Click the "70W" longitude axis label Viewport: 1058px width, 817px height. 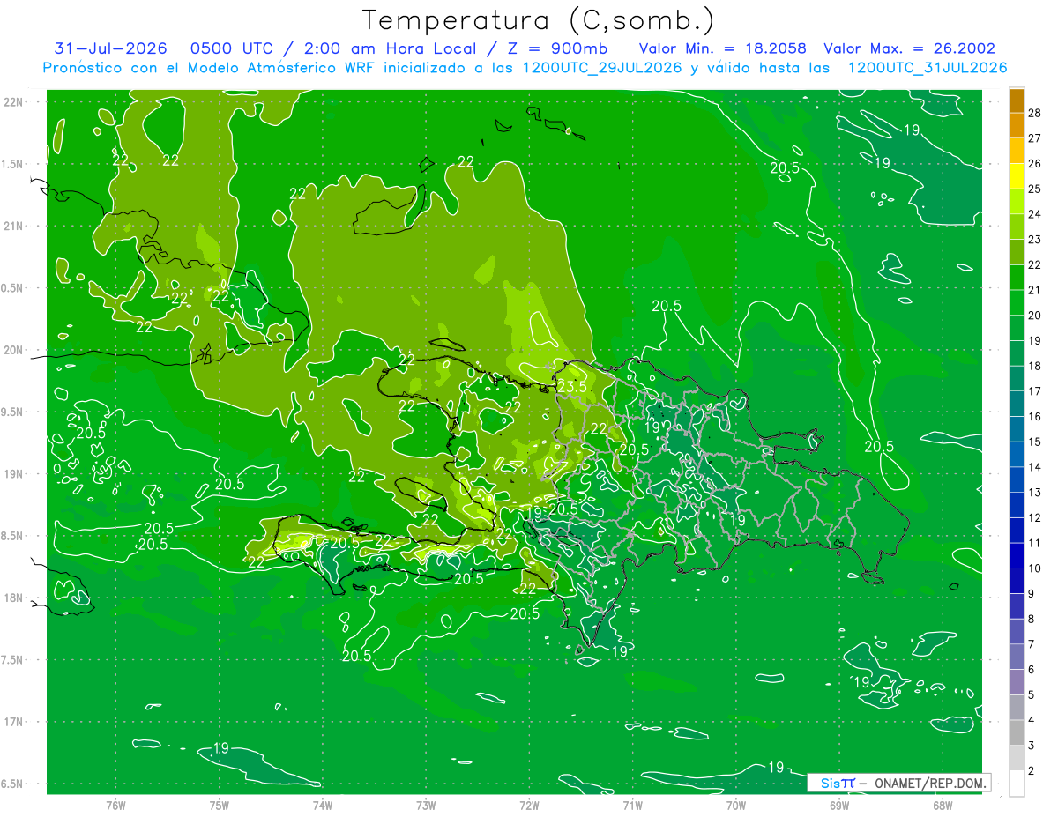[736, 805]
